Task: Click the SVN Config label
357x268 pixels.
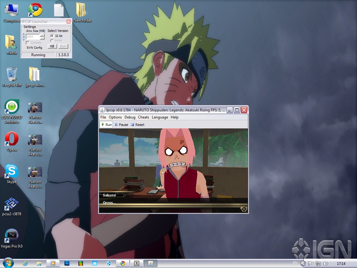Action: click(x=34, y=48)
